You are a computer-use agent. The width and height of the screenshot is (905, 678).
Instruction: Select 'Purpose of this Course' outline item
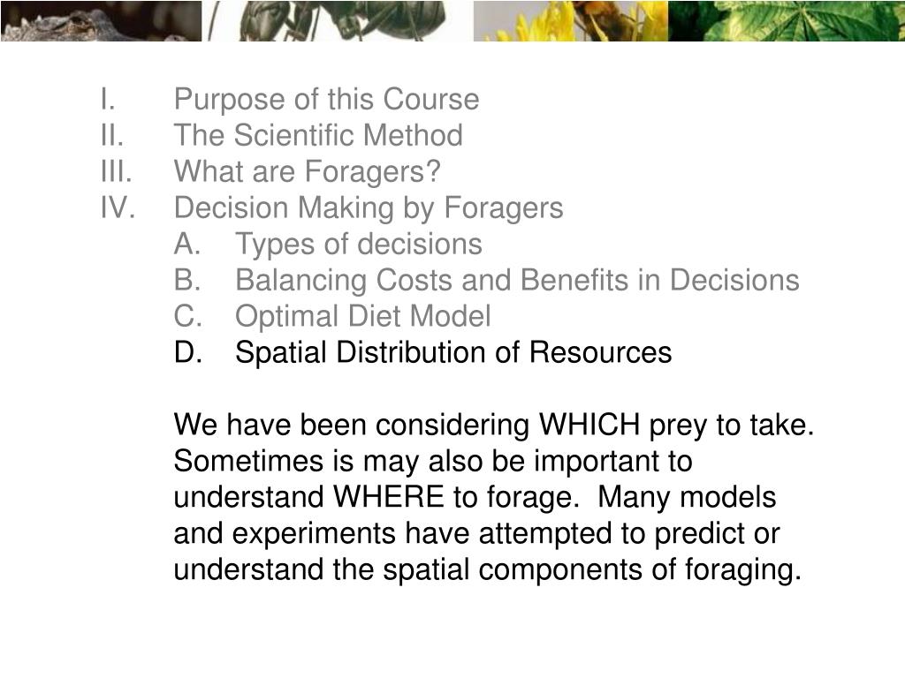[x=326, y=100]
